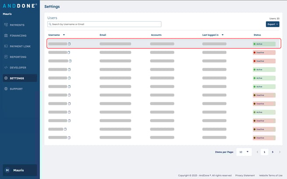Jump to page 5 in pagination
This screenshot has height=179, width=287.
coord(273,152)
